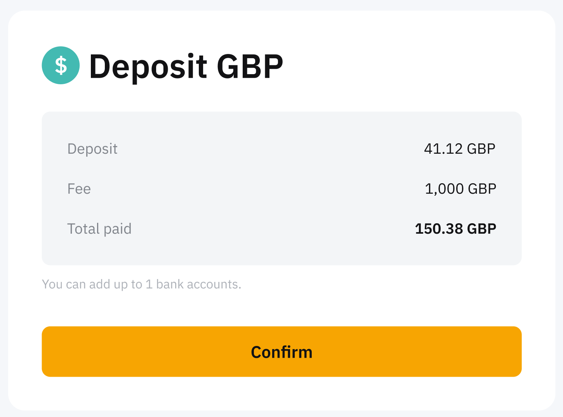Select the 'Fee' row label
Image resolution: width=563 pixels, height=417 pixels.
pos(79,189)
